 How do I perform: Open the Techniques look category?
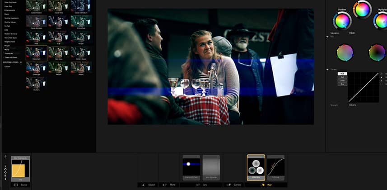(x=9, y=53)
